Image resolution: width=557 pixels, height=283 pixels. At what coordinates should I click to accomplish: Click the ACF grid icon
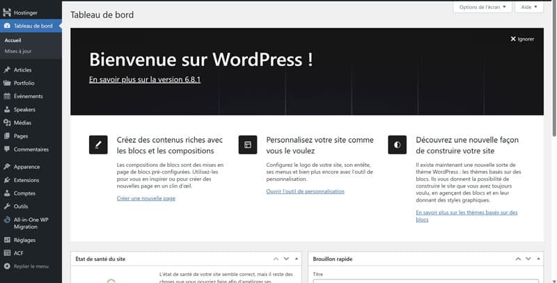click(x=7, y=253)
